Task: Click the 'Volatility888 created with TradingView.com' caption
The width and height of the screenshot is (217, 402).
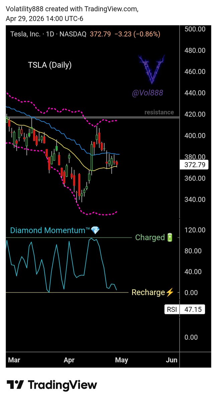Action: coord(72,9)
